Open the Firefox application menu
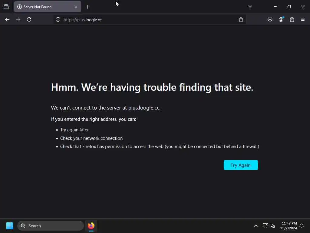Viewport: 310px width, 233px height. point(303,20)
